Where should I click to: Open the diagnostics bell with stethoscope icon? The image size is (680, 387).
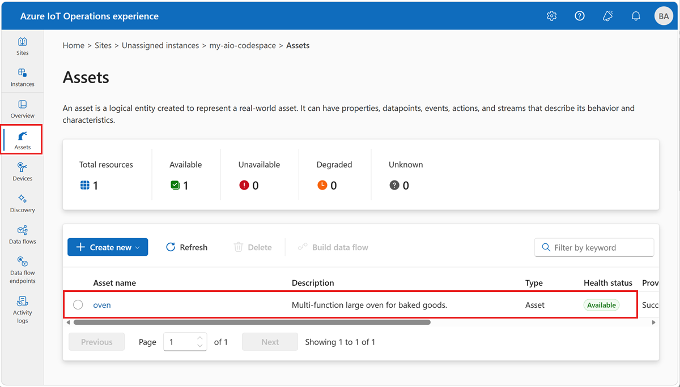(x=608, y=16)
